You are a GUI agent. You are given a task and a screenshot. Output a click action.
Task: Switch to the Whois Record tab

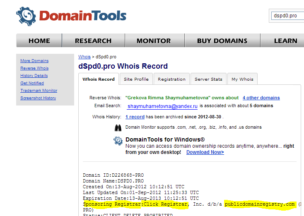point(99,79)
